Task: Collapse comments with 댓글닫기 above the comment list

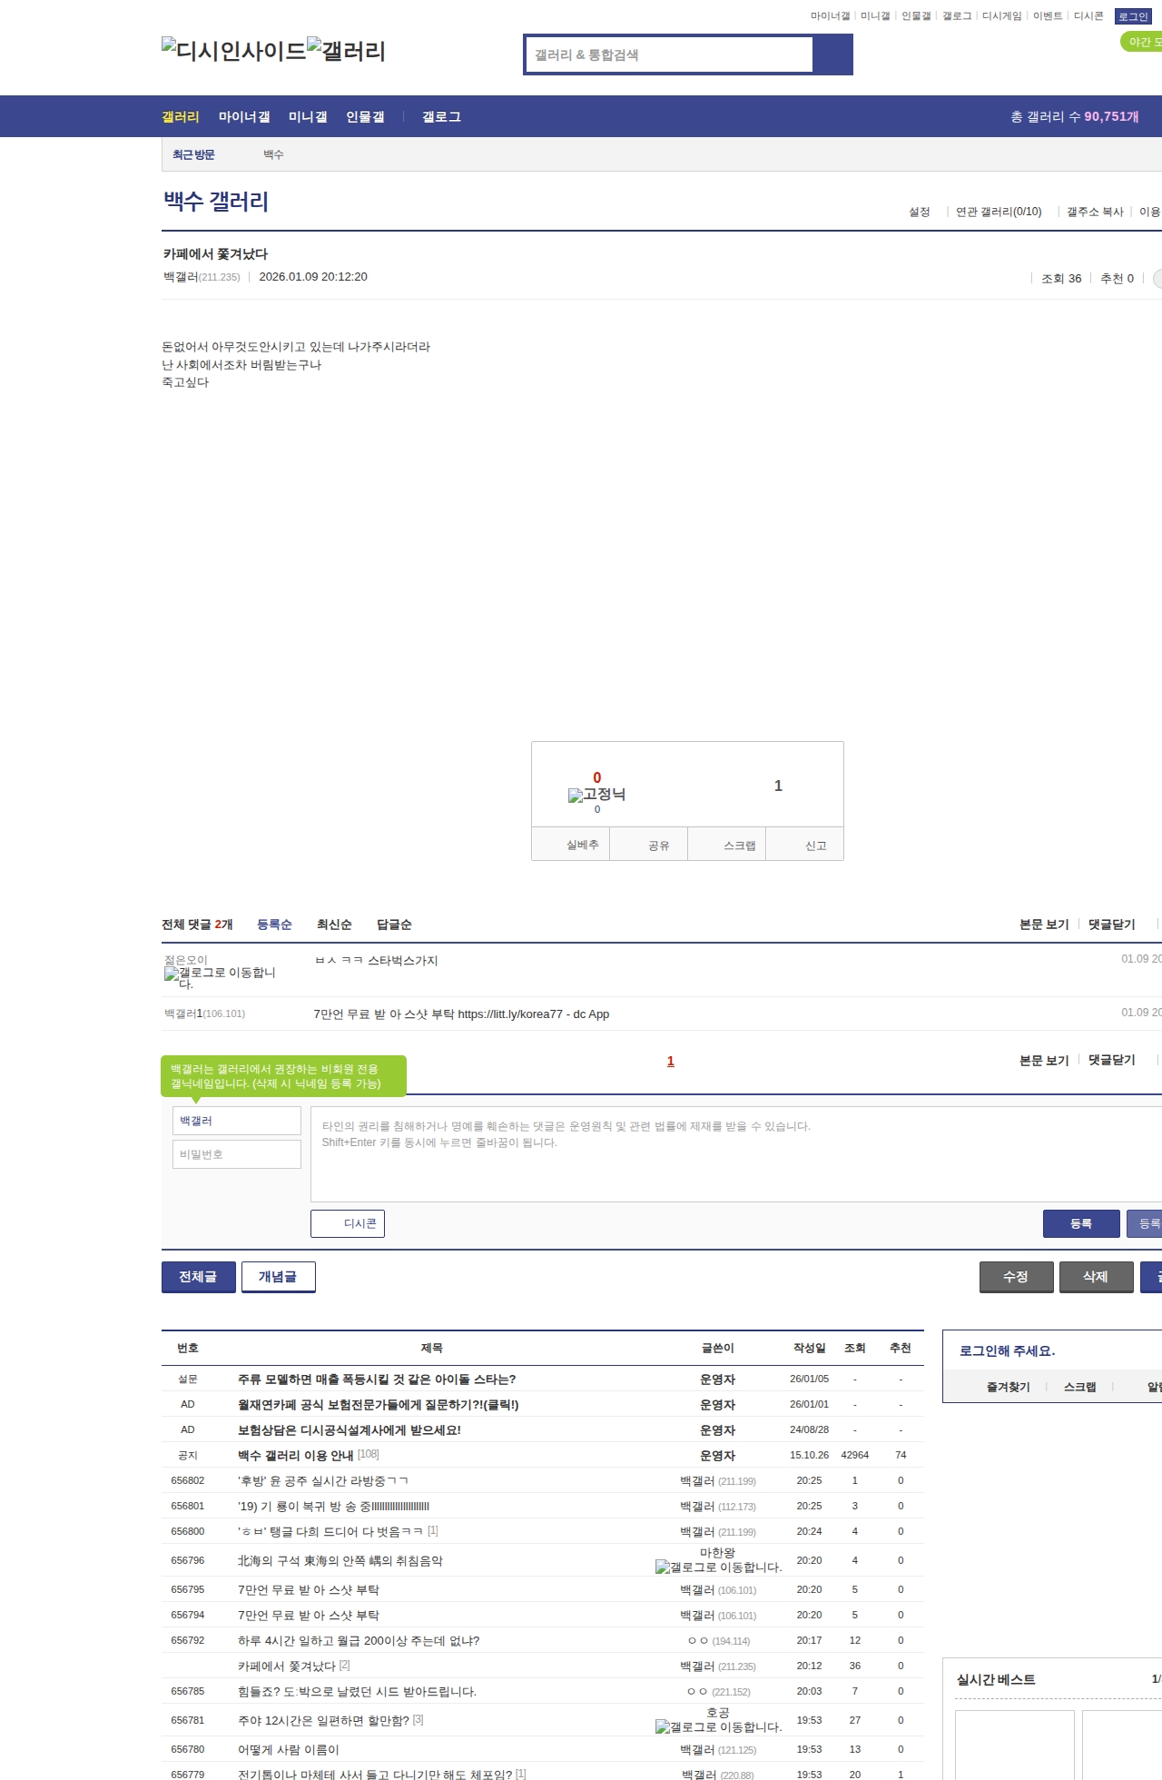Action: pos(1111,925)
